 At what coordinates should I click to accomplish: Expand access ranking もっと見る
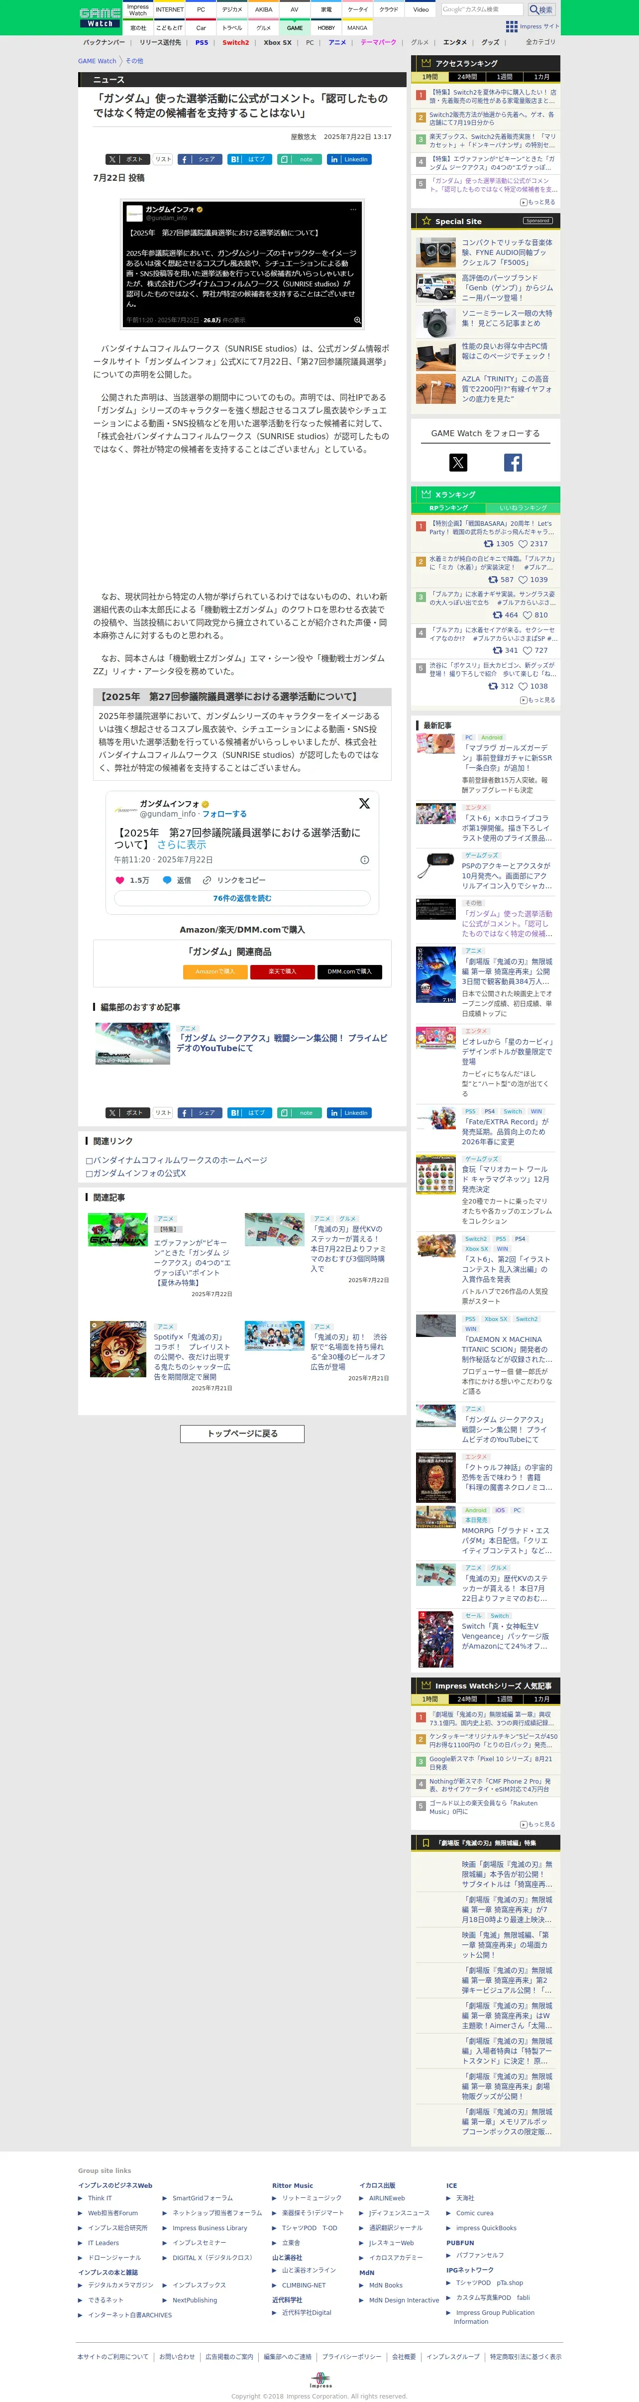click(537, 202)
